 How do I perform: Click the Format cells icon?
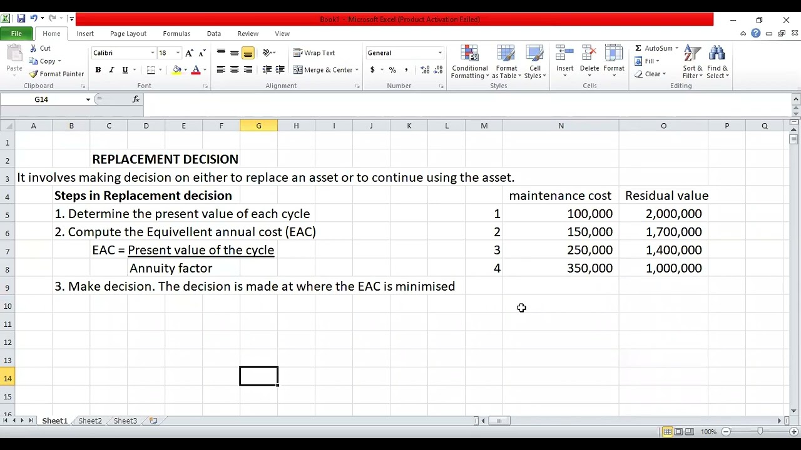(614, 54)
